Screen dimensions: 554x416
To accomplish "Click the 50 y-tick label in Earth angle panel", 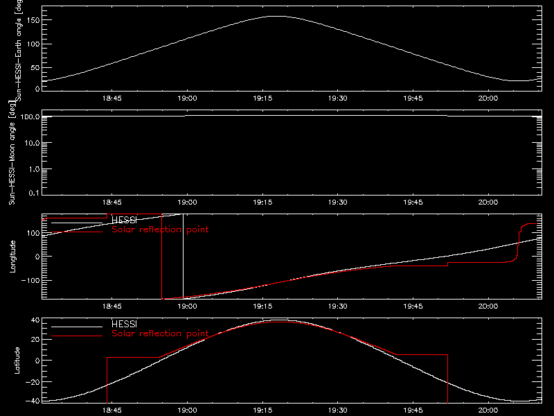I will [35, 68].
